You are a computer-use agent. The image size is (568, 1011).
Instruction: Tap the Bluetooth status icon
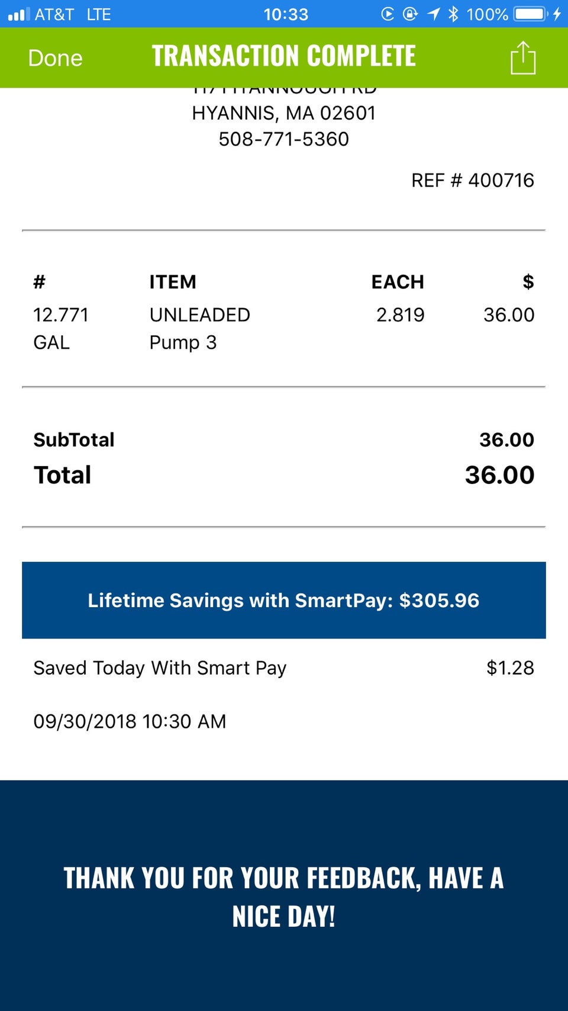tap(453, 14)
